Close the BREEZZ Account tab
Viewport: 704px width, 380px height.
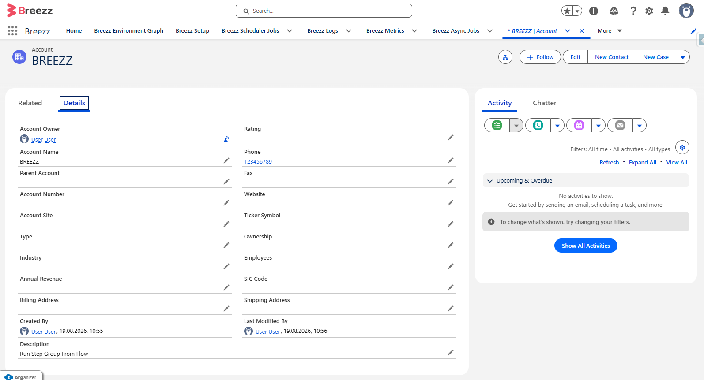[582, 31]
